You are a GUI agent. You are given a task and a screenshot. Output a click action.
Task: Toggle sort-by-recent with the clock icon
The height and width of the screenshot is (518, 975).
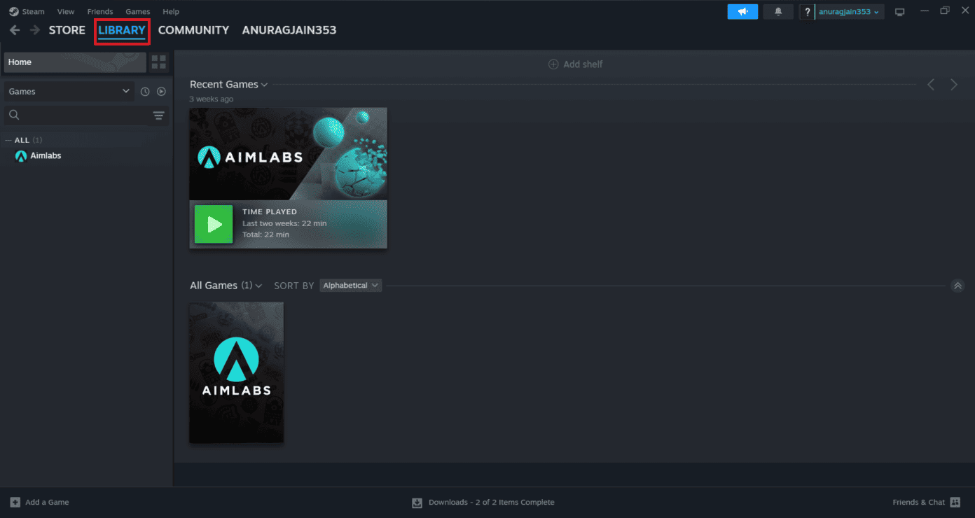[x=144, y=91]
